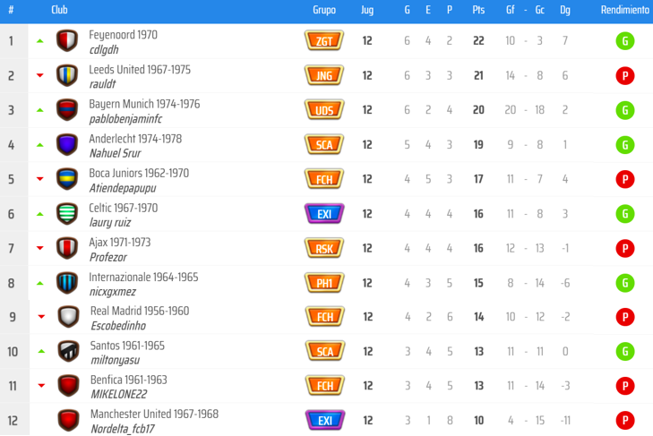Click the Leeds United club shield icon
The image size is (653, 436).
tap(67, 75)
